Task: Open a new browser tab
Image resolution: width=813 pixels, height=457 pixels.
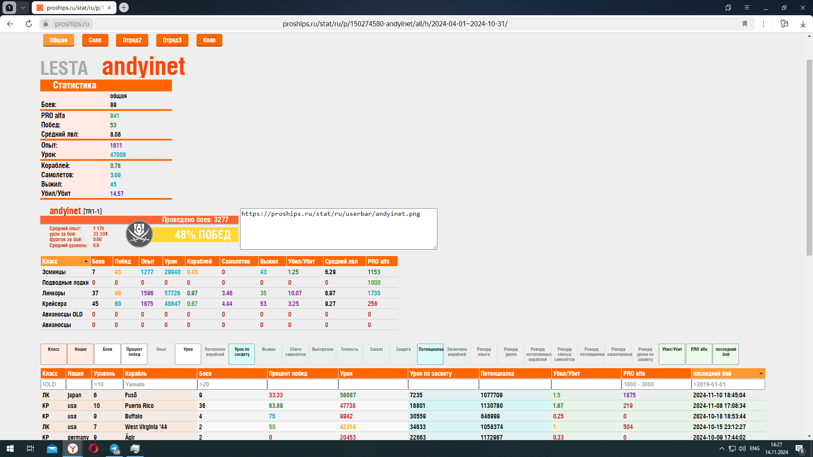Action: (124, 7)
